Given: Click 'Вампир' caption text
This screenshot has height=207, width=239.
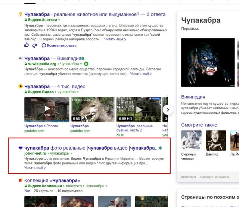Looking at the screenshot, I should [x=212, y=154].
